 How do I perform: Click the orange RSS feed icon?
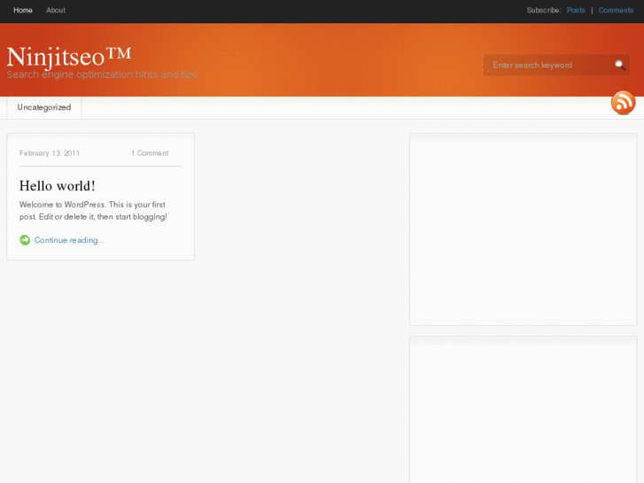[x=623, y=103]
